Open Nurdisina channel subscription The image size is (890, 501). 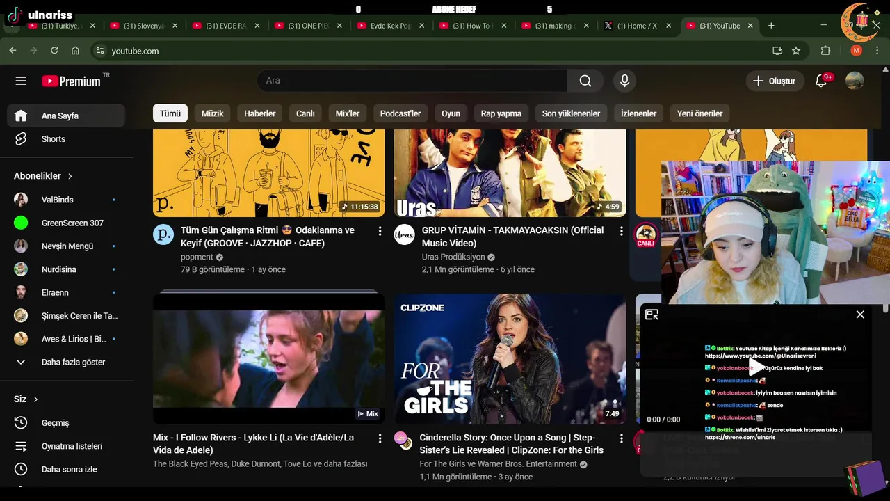pyautogui.click(x=66, y=269)
